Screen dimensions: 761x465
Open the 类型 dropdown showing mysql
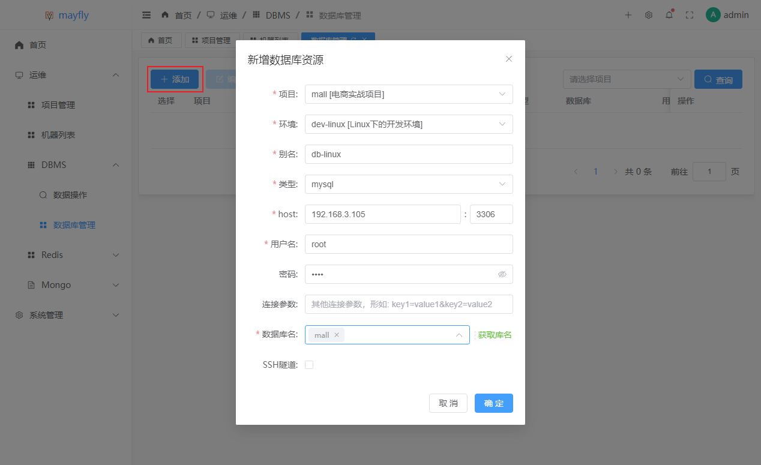[409, 184]
